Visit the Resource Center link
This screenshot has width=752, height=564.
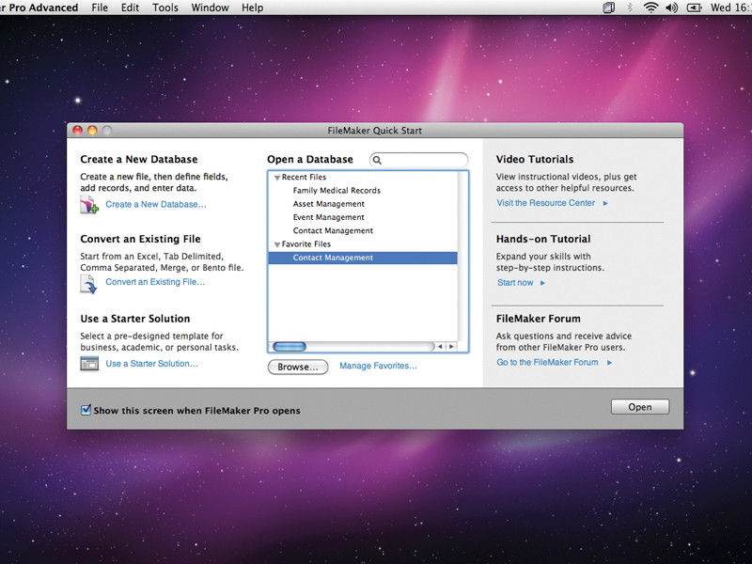(546, 203)
